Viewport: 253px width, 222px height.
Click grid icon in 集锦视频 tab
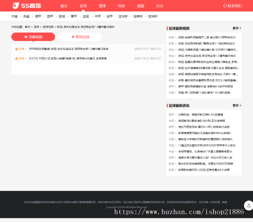(73, 37)
